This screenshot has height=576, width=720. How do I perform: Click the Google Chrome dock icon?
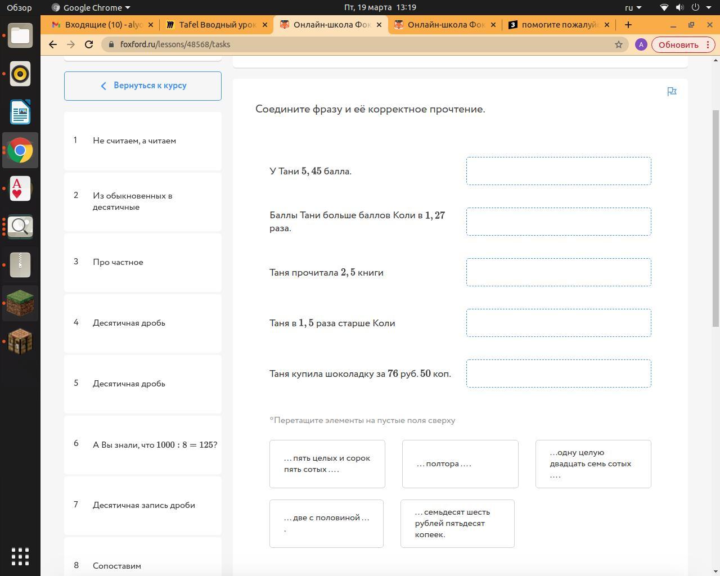pyautogui.click(x=20, y=150)
